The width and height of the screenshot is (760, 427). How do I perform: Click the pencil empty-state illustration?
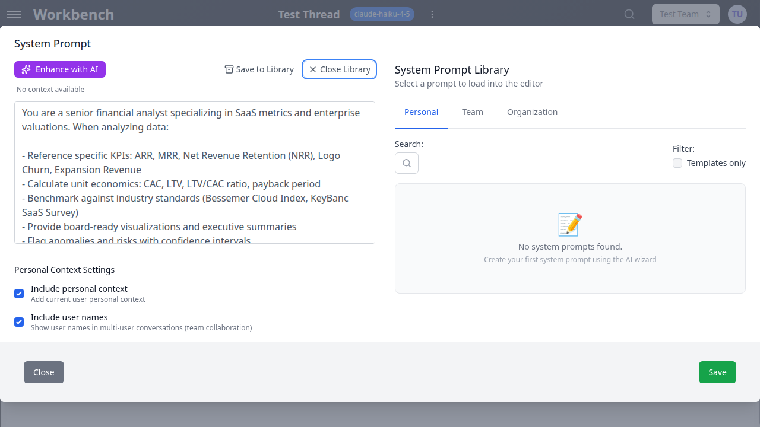click(x=569, y=224)
